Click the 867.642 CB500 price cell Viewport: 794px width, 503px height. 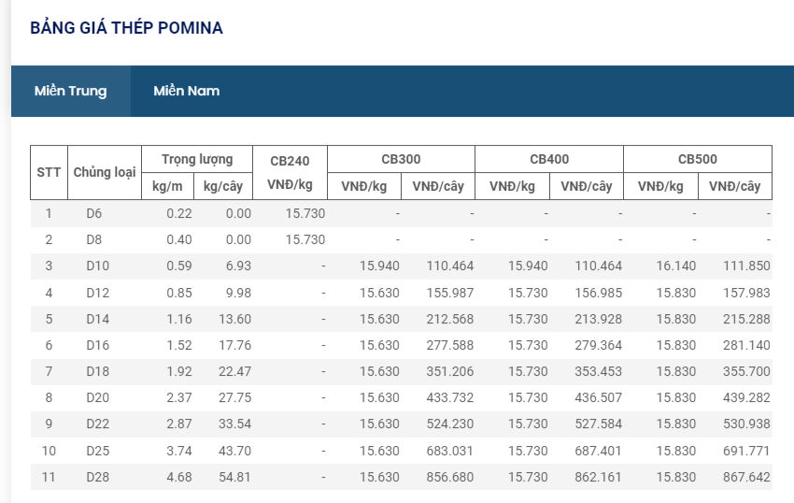[746, 477]
